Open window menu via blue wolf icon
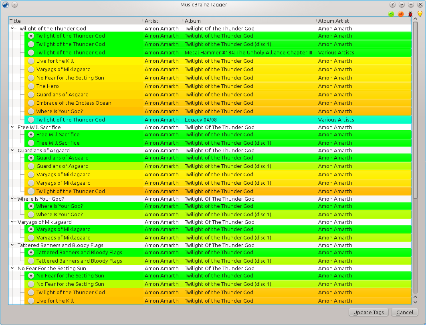 6,5
